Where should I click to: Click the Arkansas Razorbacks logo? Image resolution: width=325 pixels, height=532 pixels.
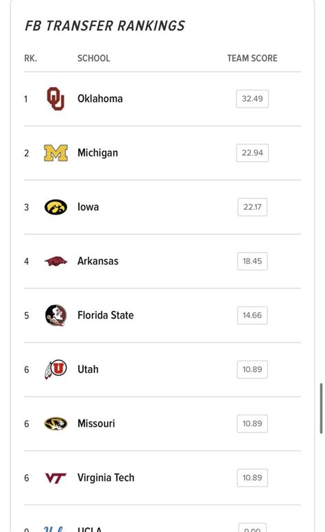coord(56,262)
